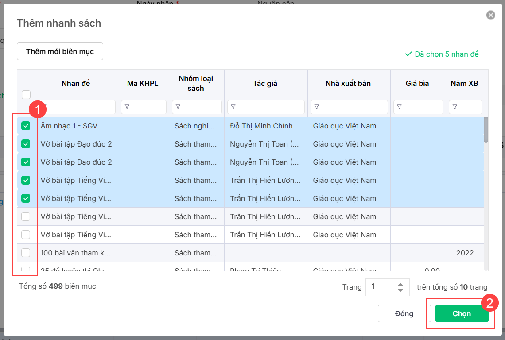
Task: Click filter icon in Nhà xuất bản column
Action: [x=317, y=107]
